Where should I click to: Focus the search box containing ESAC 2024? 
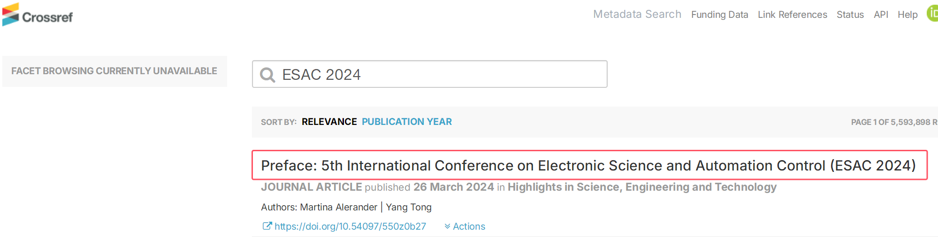(x=436, y=74)
